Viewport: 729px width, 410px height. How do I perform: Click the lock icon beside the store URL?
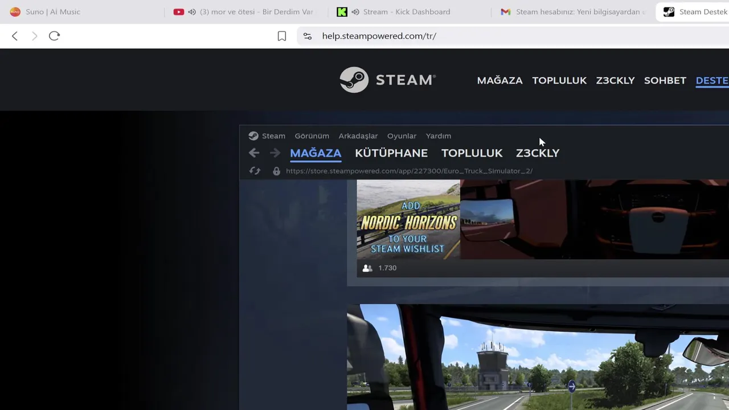point(276,171)
